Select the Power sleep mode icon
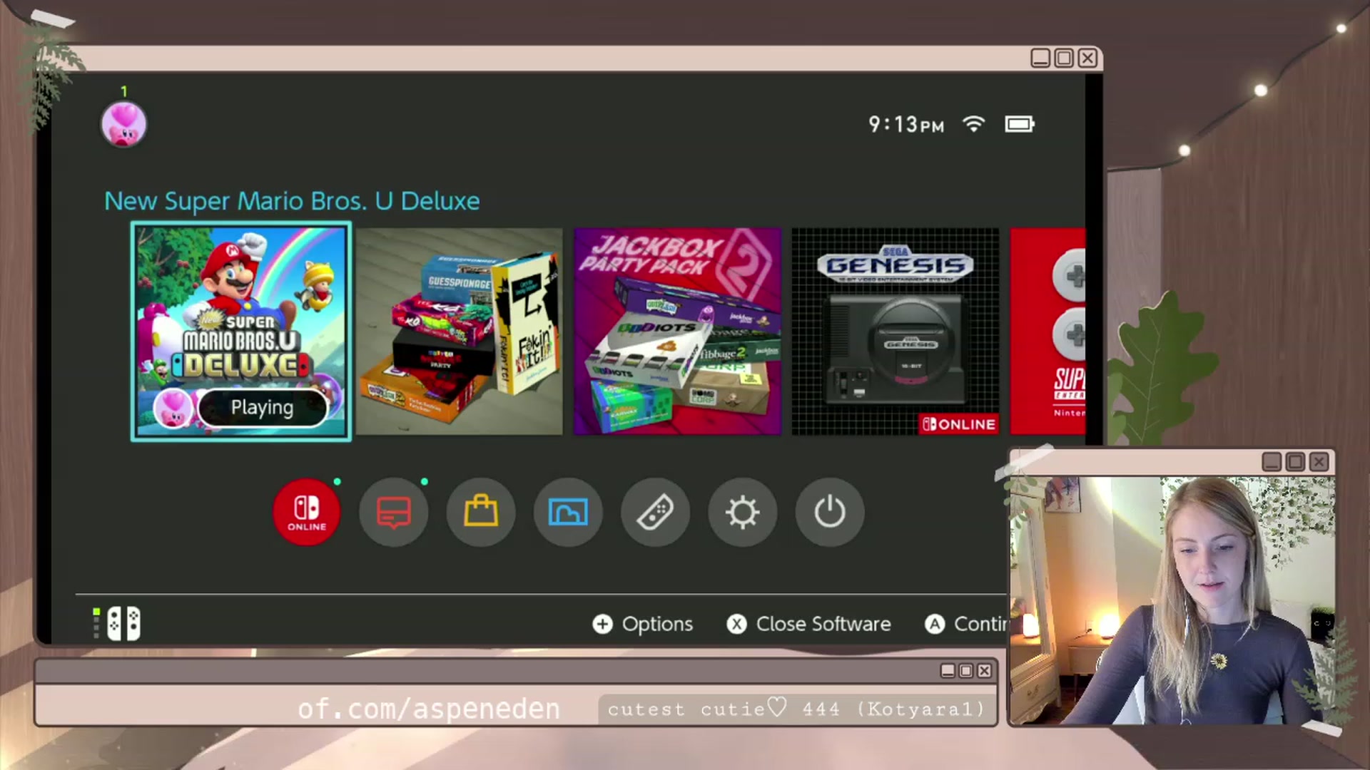 pos(830,512)
